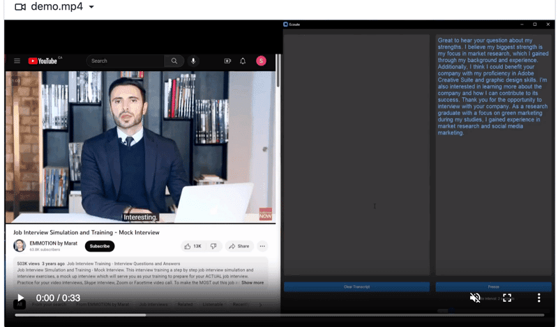Screen dimensions: 558x327
Task: Open YouTube notifications bell
Action: tap(243, 61)
